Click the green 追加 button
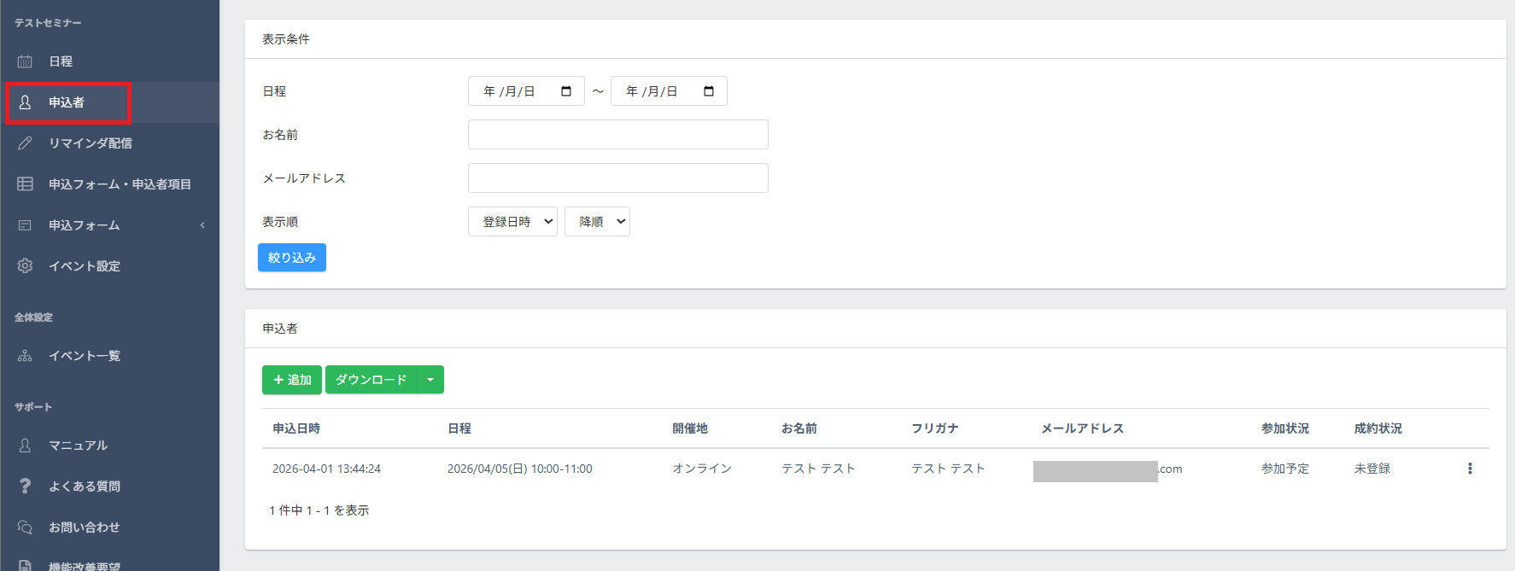 292,380
